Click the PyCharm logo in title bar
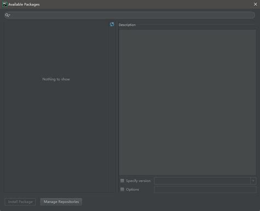Screen dimensions: 260x211 [4, 4]
